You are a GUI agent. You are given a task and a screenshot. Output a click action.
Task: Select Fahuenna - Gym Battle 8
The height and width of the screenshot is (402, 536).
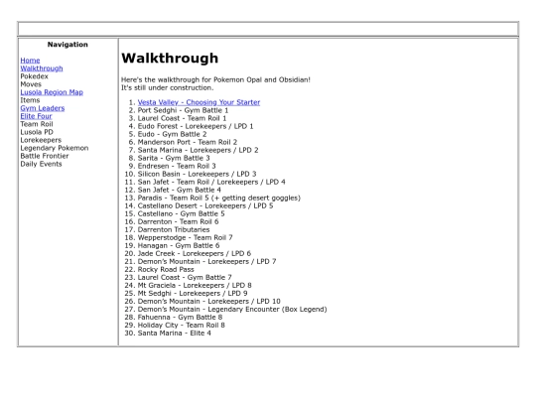[180, 318]
